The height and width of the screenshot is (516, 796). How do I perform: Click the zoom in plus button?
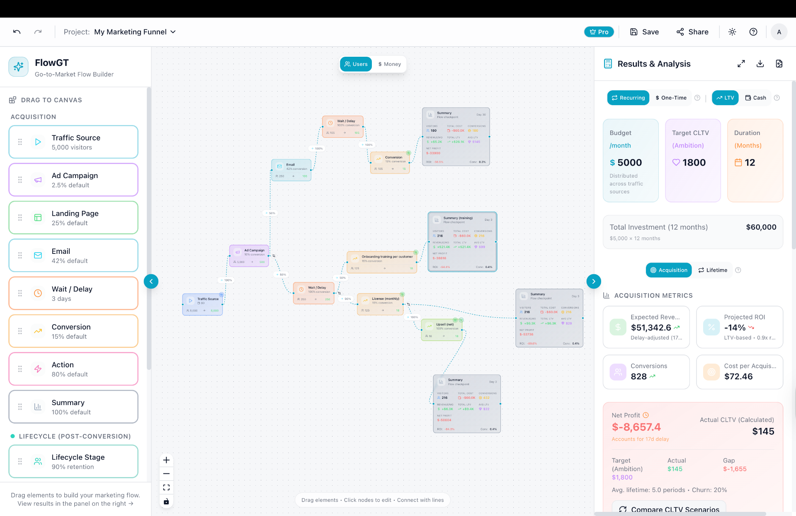(x=166, y=460)
